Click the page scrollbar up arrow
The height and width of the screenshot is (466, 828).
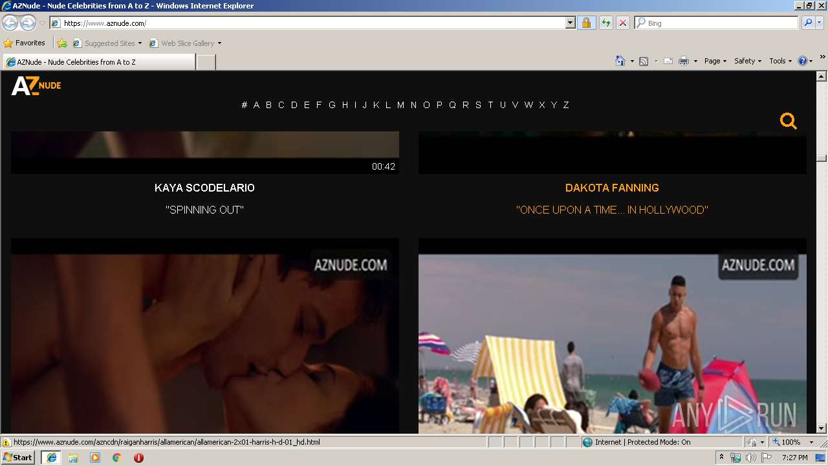coord(822,76)
